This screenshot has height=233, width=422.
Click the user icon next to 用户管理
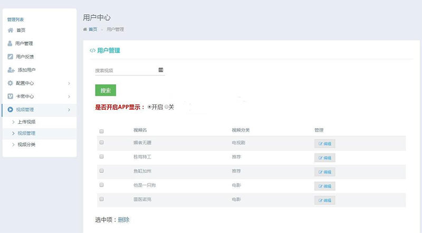click(10, 43)
